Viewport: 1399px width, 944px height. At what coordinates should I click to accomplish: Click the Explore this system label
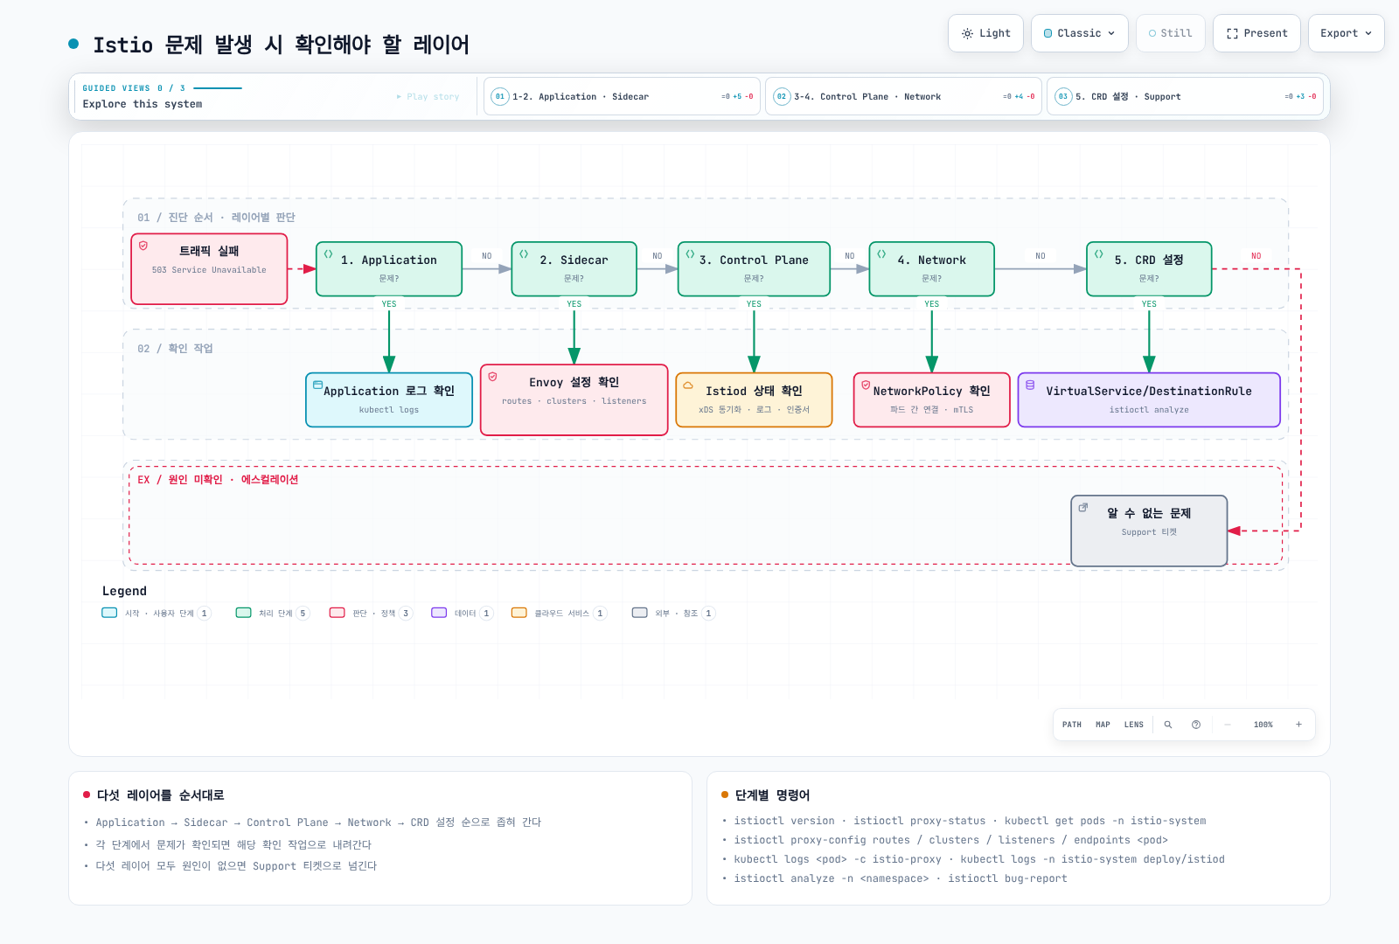pyautogui.click(x=143, y=104)
